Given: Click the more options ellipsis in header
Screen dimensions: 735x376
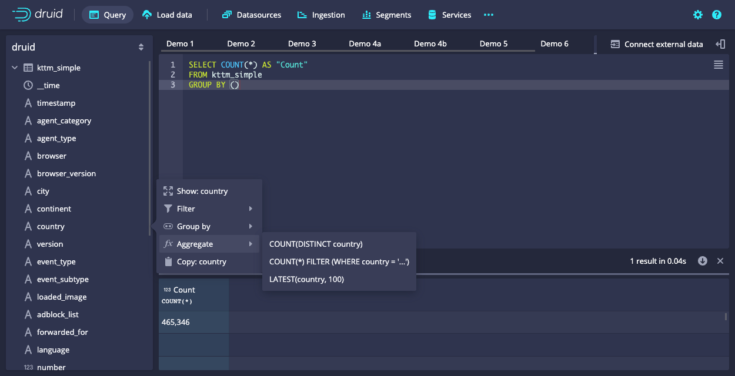Looking at the screenshot, I should pos(488,15).
